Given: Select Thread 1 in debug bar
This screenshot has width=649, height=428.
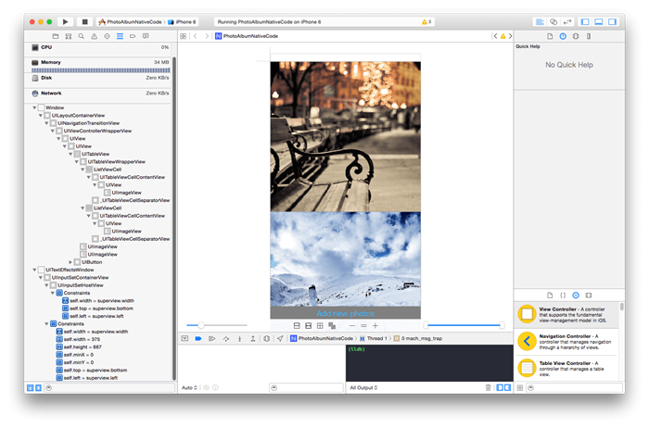Looking at the screenshot, I should tap(375, 339).
